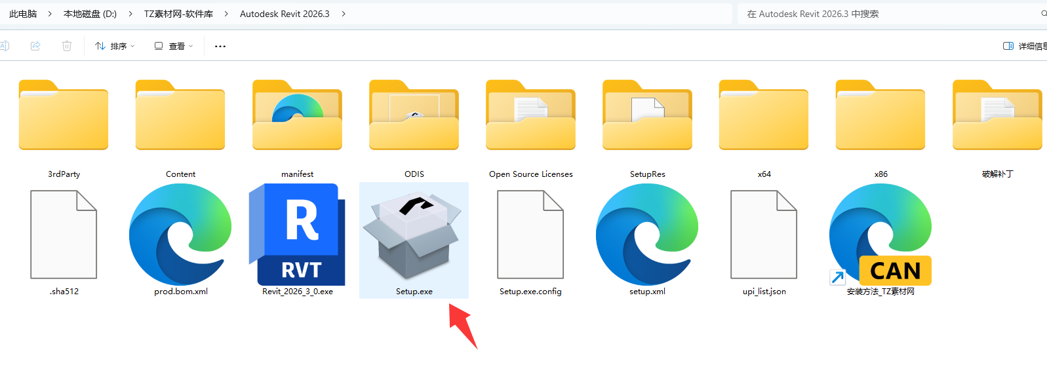Image resolution: width=1047 pixels, height=382 pixels.
Task: Expand chevron after 此电脑
Action: click(50, 14)
